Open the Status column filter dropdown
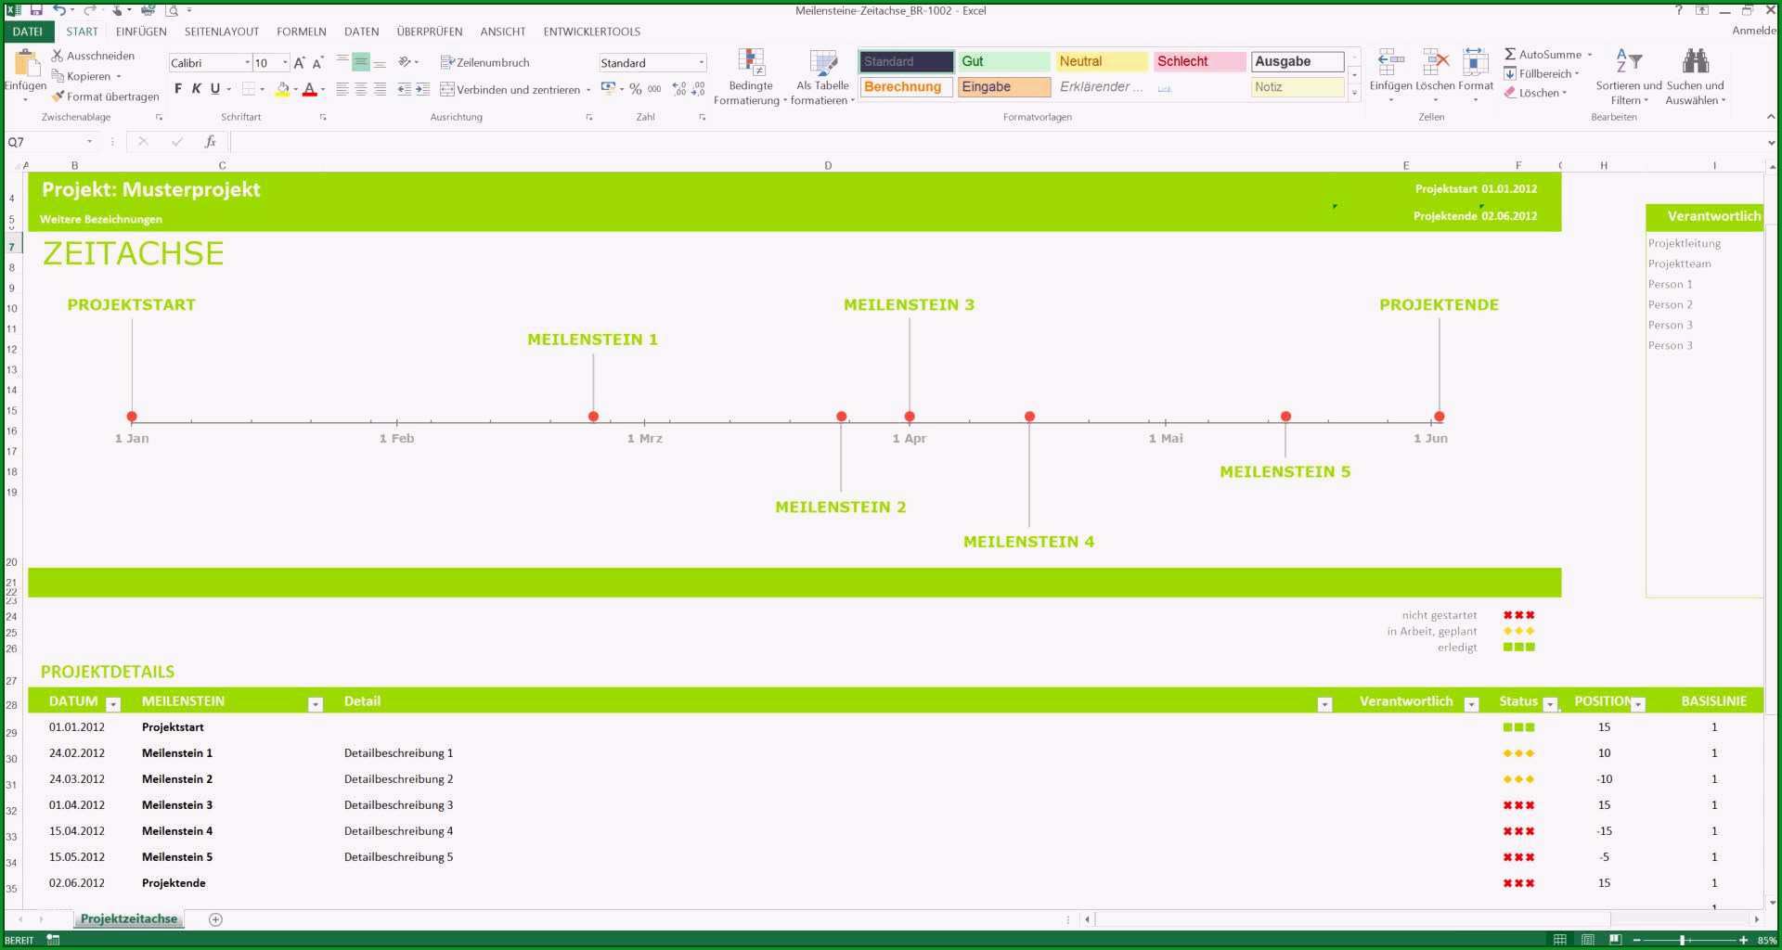Viewport: 1782px width, 950px height. (1550, 704)
